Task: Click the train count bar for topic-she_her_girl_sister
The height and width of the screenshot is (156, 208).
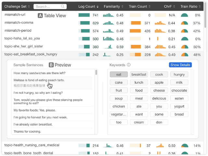Action: pyautogui.click(x=135, y=47)
